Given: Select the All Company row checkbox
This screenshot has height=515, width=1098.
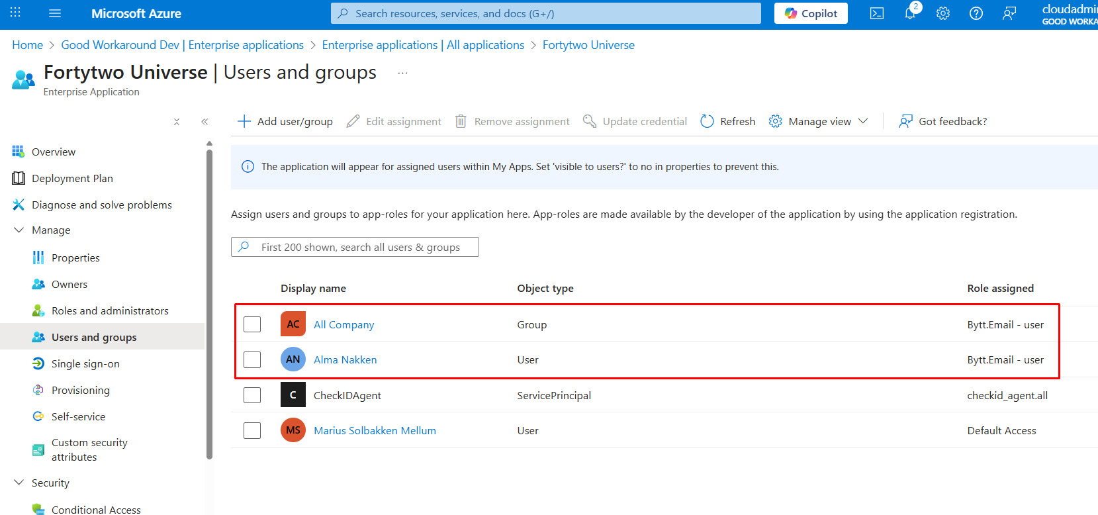Looking at the screenshot, I should pyautogui.click(x=252, y=324).
